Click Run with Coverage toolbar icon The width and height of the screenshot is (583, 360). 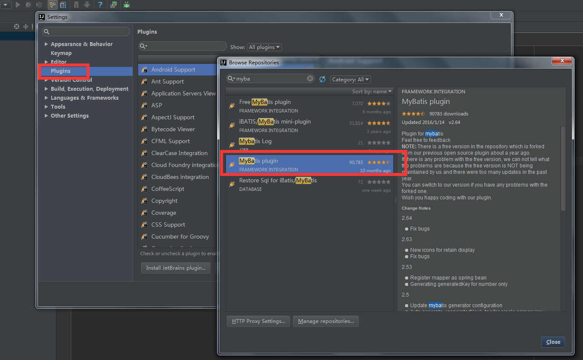[x=40, y=5]
